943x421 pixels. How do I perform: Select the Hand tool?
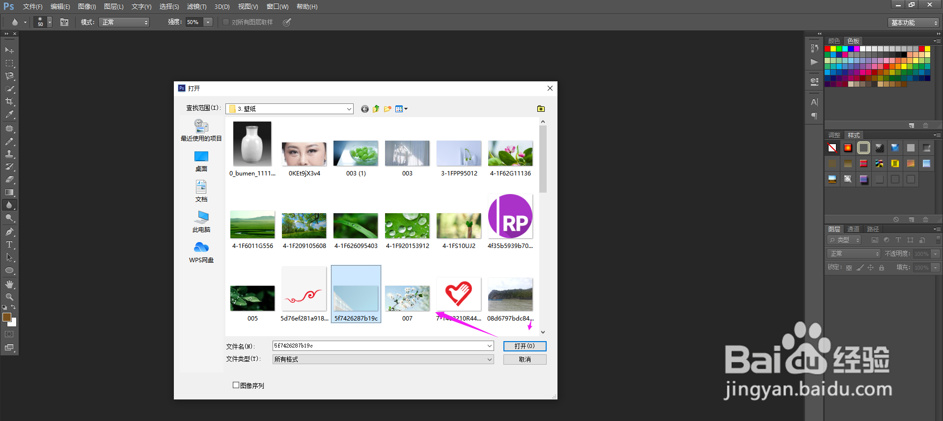tap(9, 284)
